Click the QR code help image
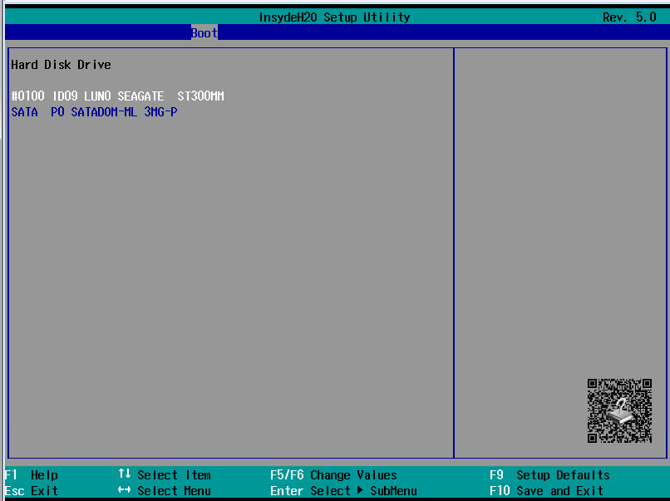The height and width of the screenshot is (501, 670). pyautogui.click(x=619, y=410)
